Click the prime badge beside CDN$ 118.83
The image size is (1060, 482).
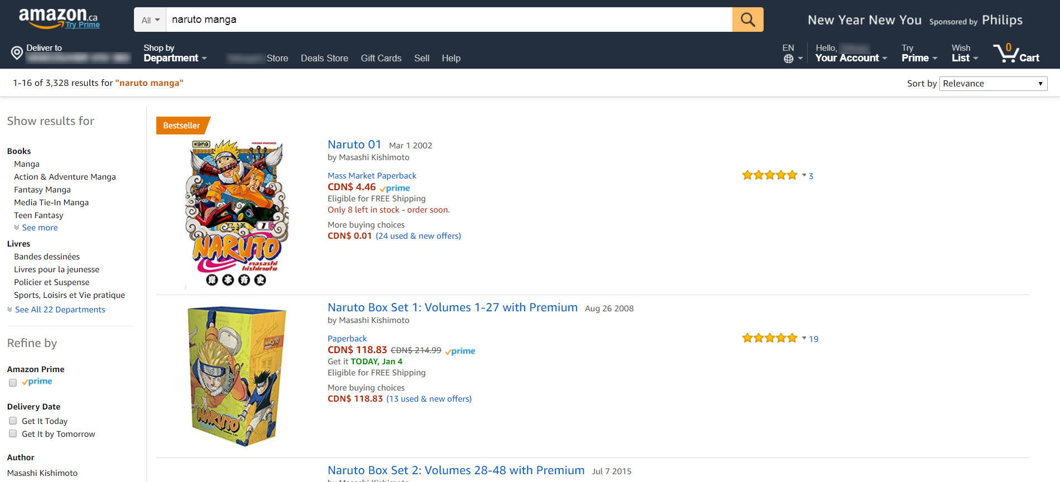pos(461,351)
